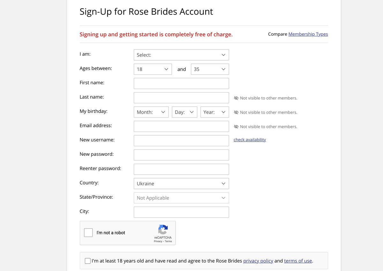Viewport: 383px width, 271px height.
Task: Focus the Email address text box
Action: (x=181, y=126)
